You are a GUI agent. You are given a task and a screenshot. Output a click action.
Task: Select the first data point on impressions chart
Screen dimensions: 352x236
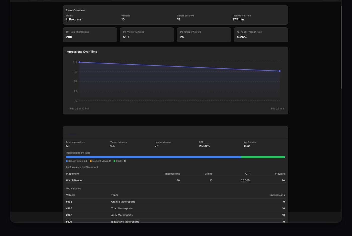[79, 62]
